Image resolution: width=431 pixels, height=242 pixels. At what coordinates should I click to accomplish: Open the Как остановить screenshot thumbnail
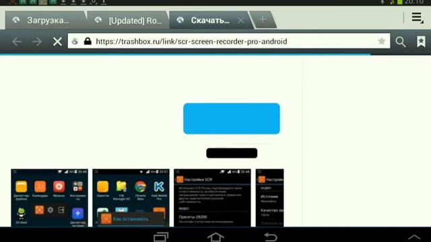tap(131, 198)
